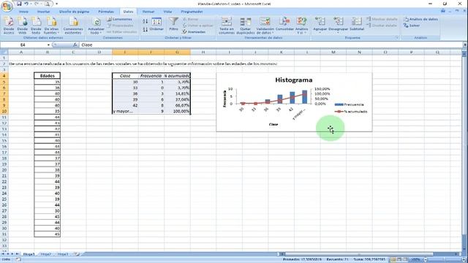Expand the Desagrupar dropdown
This screenshot has width=468, height=263.
coord(338,30)
